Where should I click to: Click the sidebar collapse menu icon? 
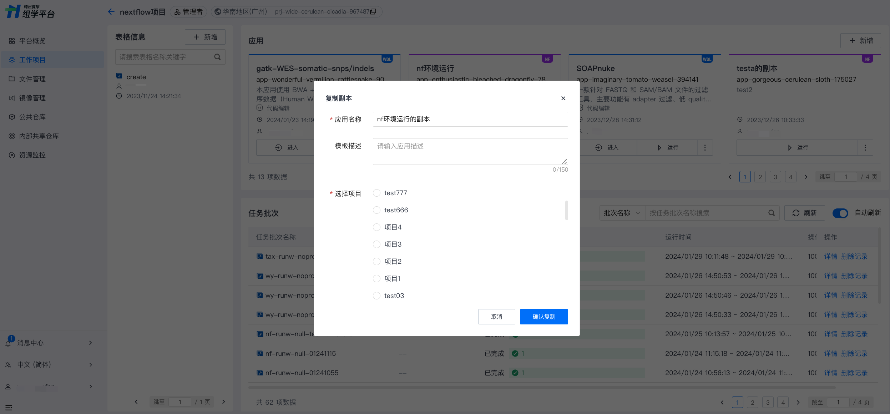point(9,408)
